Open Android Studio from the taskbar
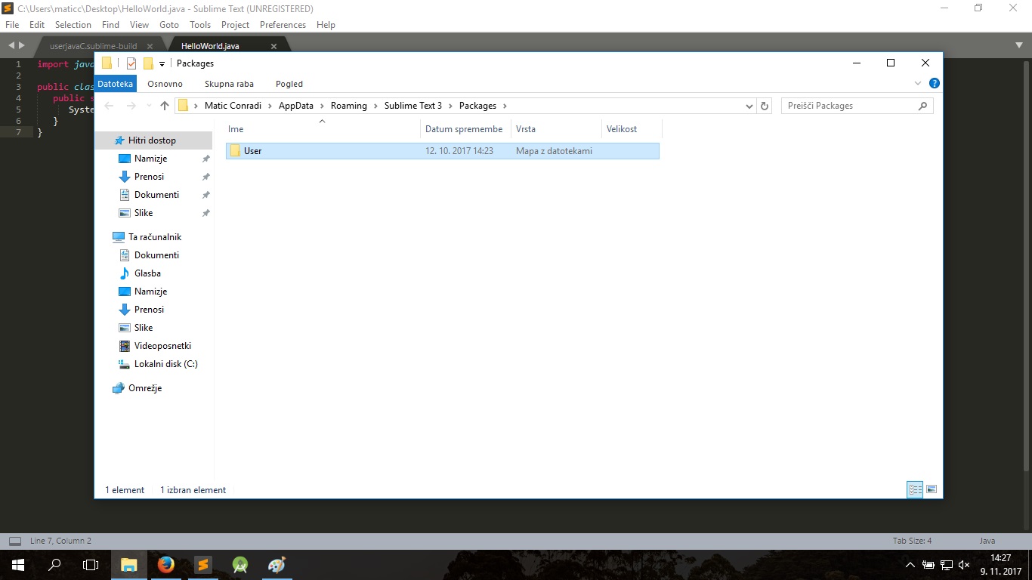The height and width of the screenshot is (580, 1032). (240, 564)
